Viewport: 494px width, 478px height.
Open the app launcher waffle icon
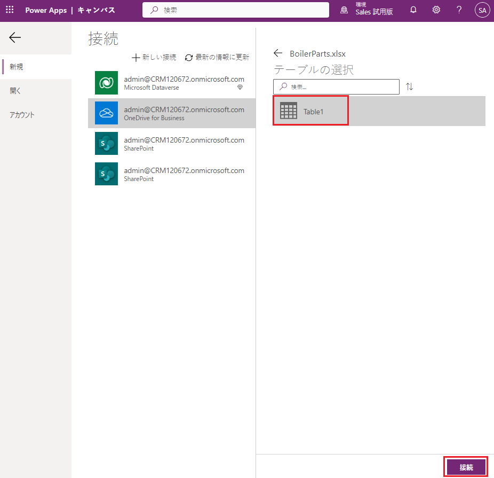(x=10, y=10)
